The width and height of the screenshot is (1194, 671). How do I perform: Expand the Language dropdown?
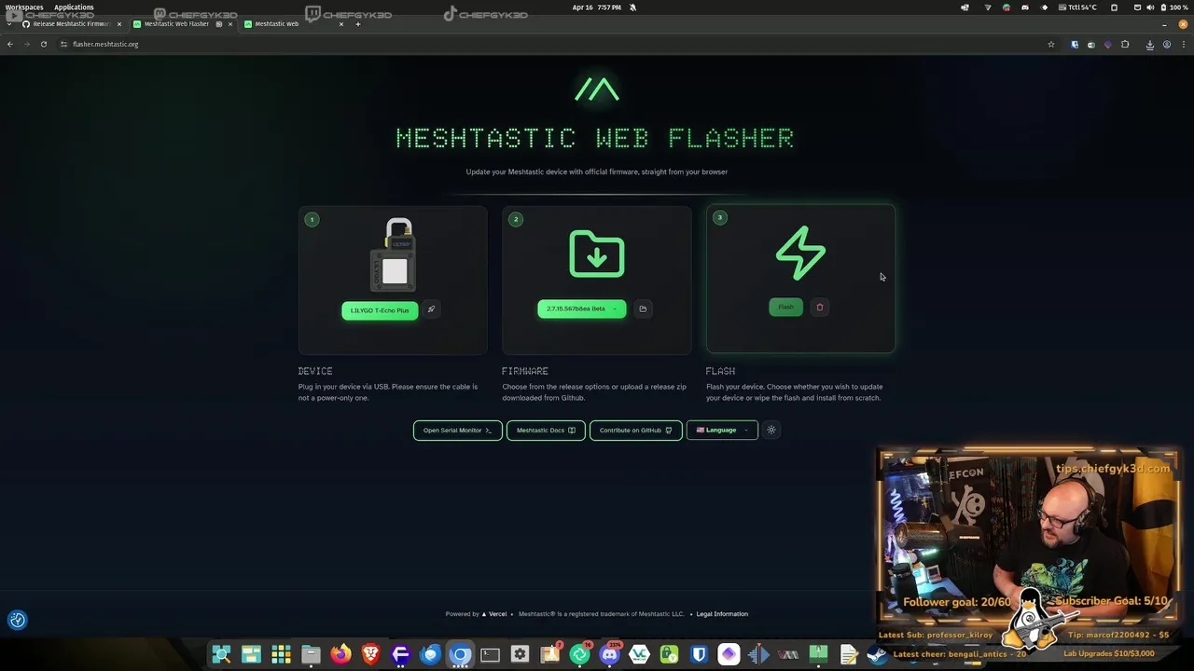pos(722,431)
